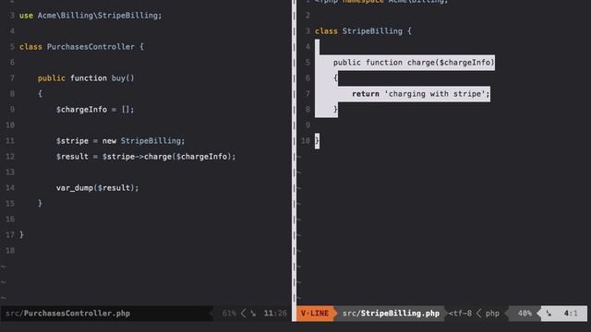Viewport: 591px width, 332px height.
Task: Click line number 10 in right pane
Action: tap(306, 141)
